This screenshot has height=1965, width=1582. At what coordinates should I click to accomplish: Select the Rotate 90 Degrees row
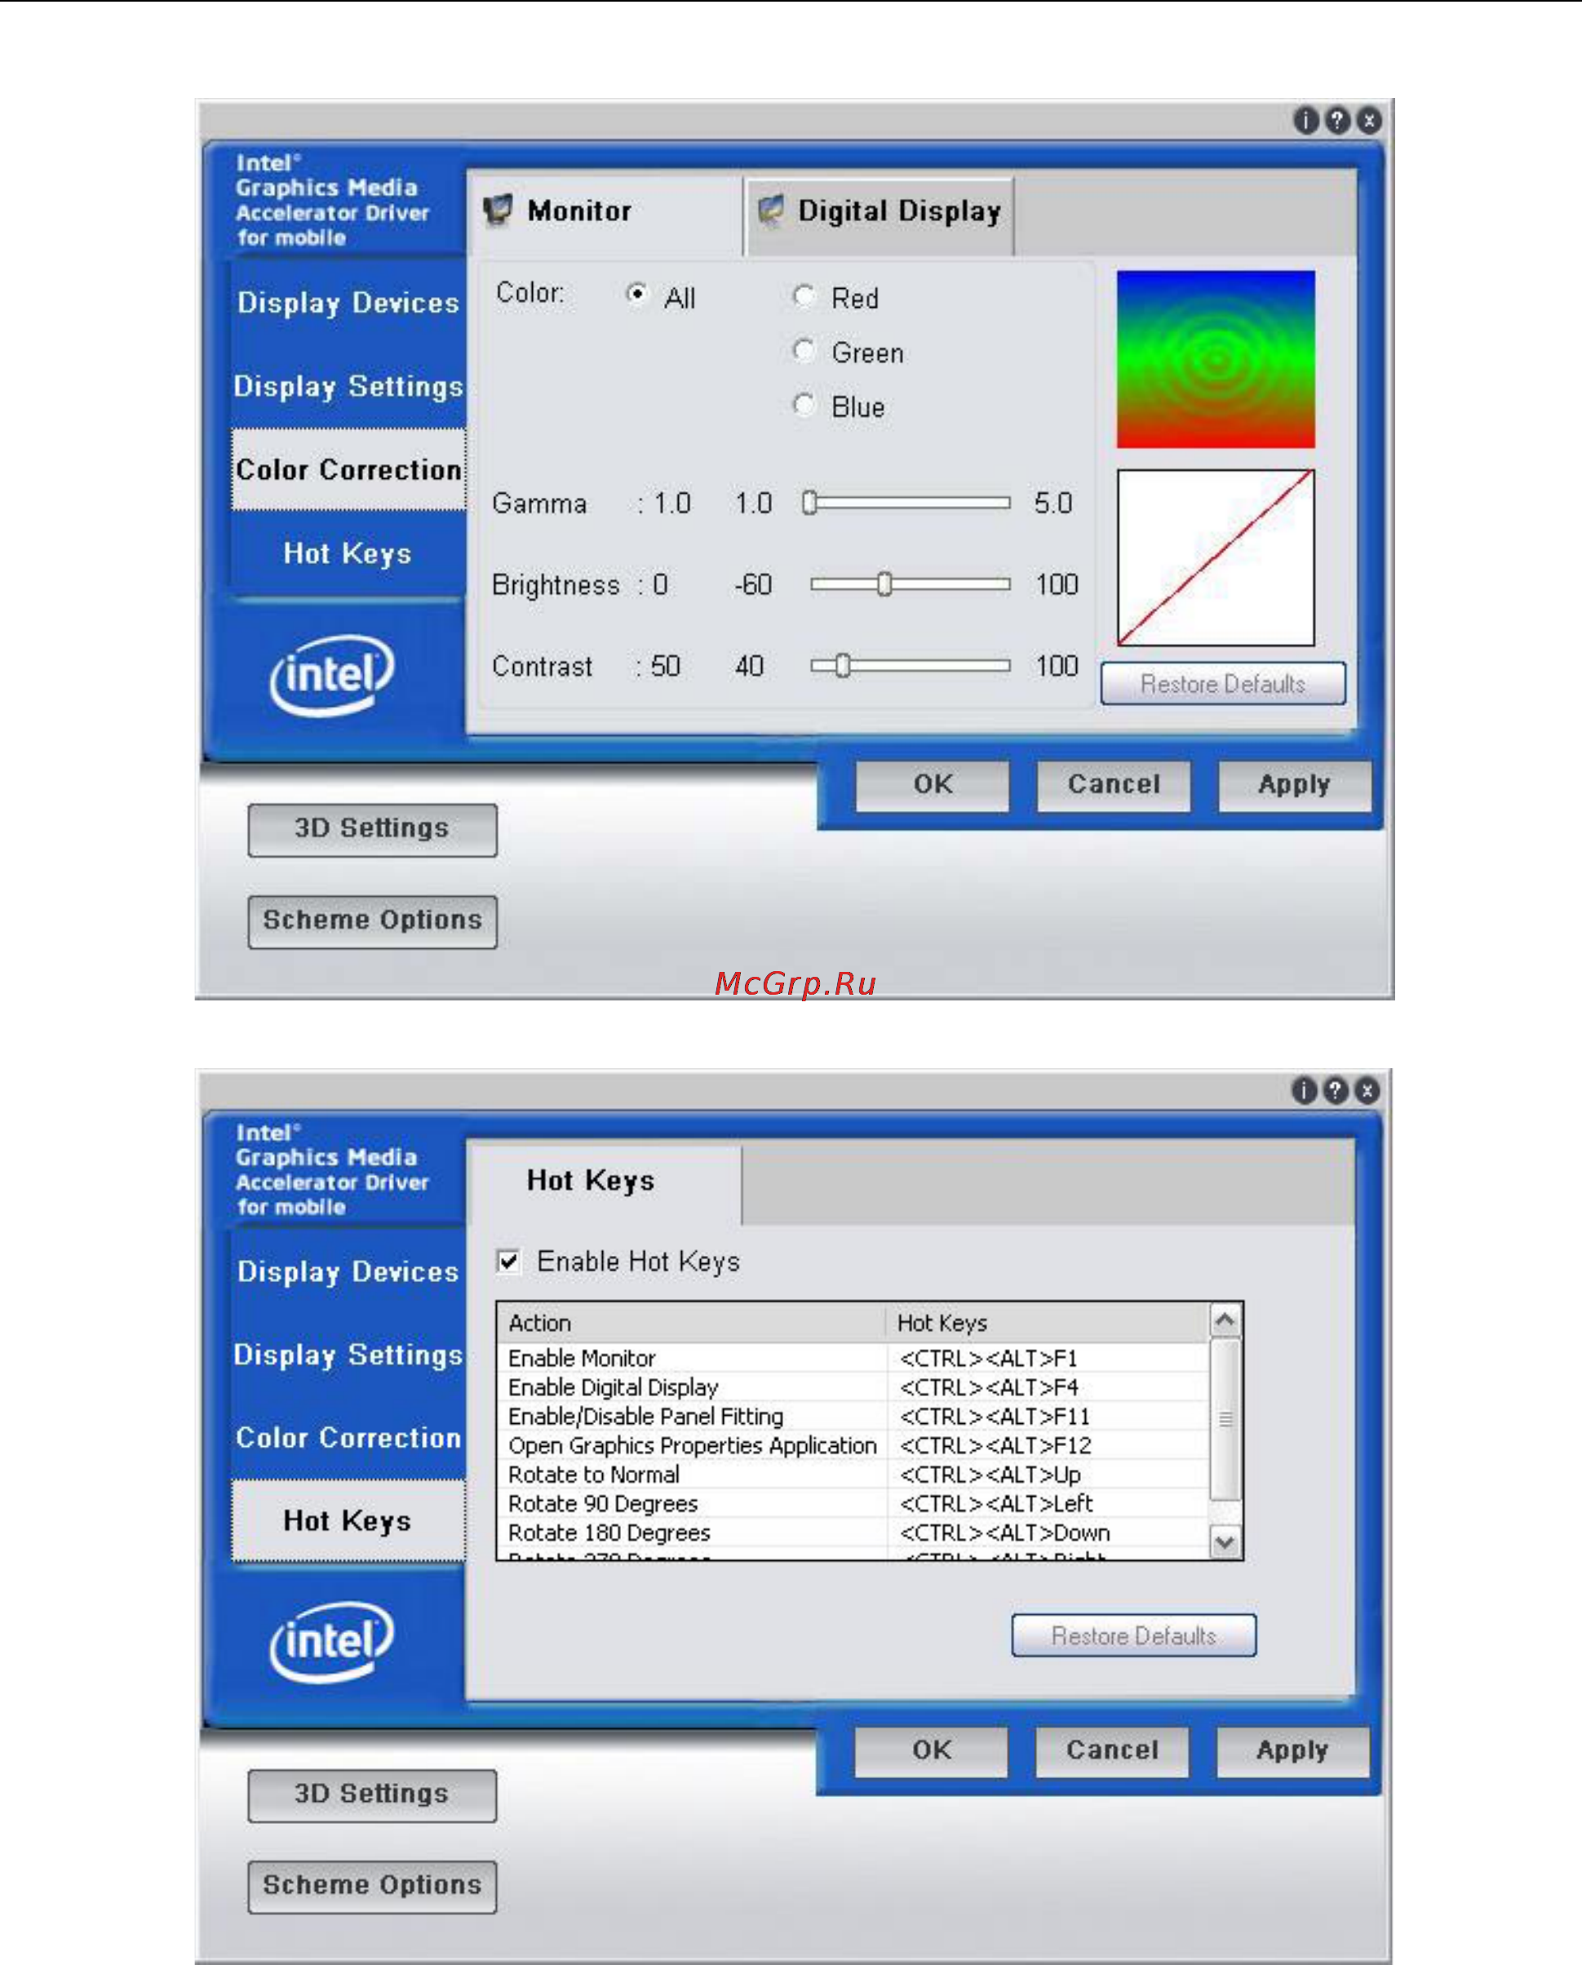point(853,1504)
